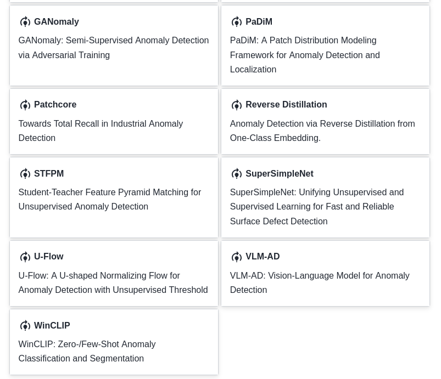Click the icon next to SuperSimpleNet

(x=236, y=174)
